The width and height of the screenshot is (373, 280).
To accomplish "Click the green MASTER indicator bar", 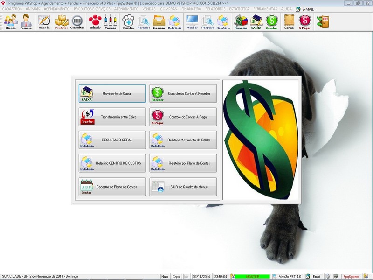I will (x=254, y=275).
